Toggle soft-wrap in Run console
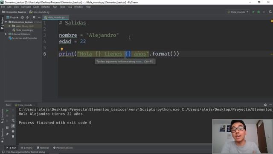Viewport: 273px width, 154px height. coord(13,121)
